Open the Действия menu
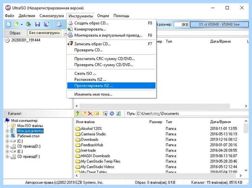Viewport: 252px width, 188px height. click(x=27, y=16)
